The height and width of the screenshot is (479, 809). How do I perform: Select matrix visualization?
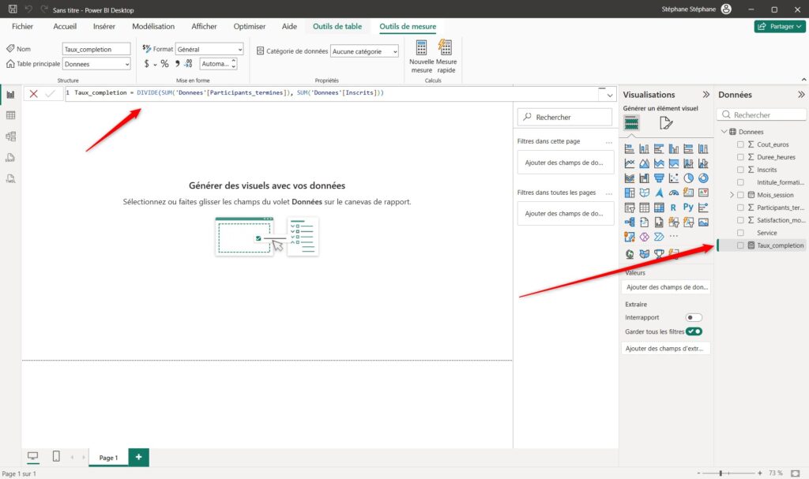(x=659, y=208)
